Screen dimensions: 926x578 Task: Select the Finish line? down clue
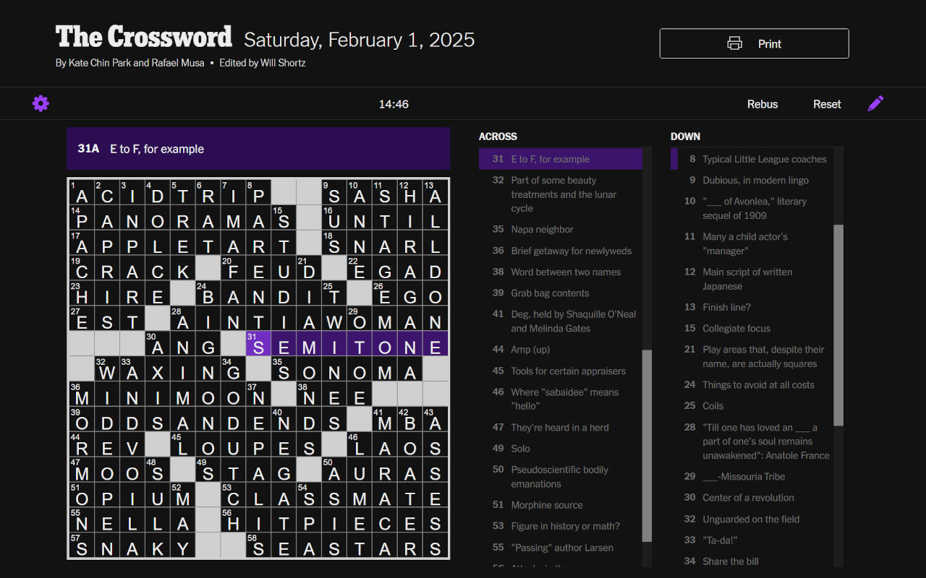[752, 308]
